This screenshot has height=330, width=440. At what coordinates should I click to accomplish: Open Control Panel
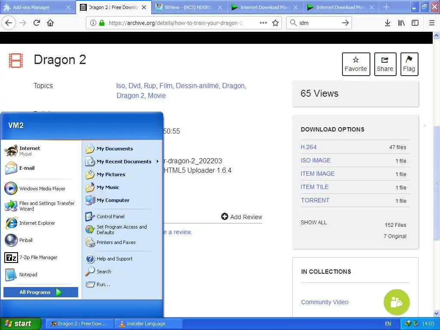[x=122, y=217]
